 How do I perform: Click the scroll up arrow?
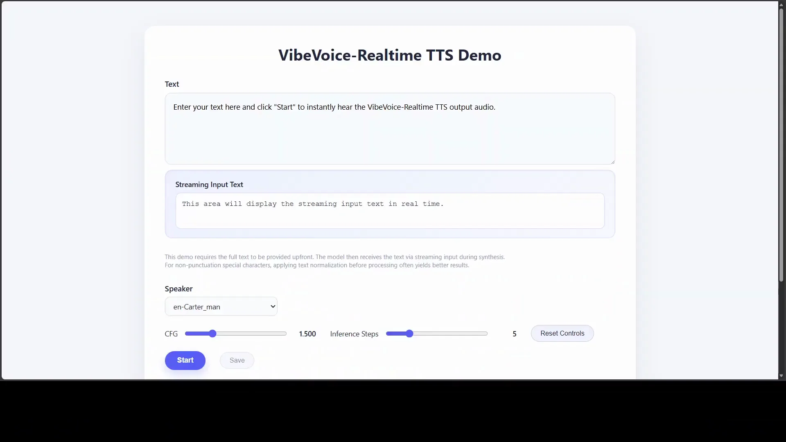(x=781, y=4)
